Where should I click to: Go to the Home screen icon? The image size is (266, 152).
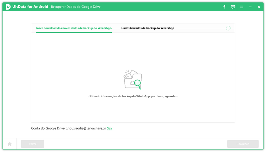10,144
